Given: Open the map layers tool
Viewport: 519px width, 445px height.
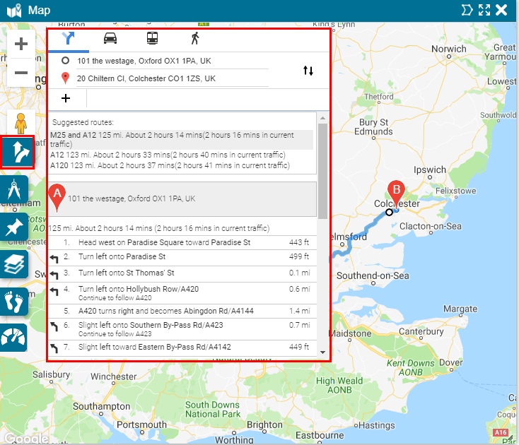Looking at the screenshot, I should [14, 264].
